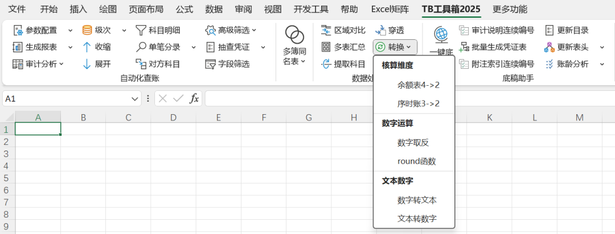Select column M header
Viewport: 615px width, 234px height.
coord(580,117)
